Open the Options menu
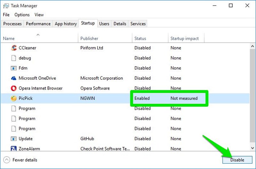Image resolution: width=256 pixels, height=169 pixels. click(22, 15)
